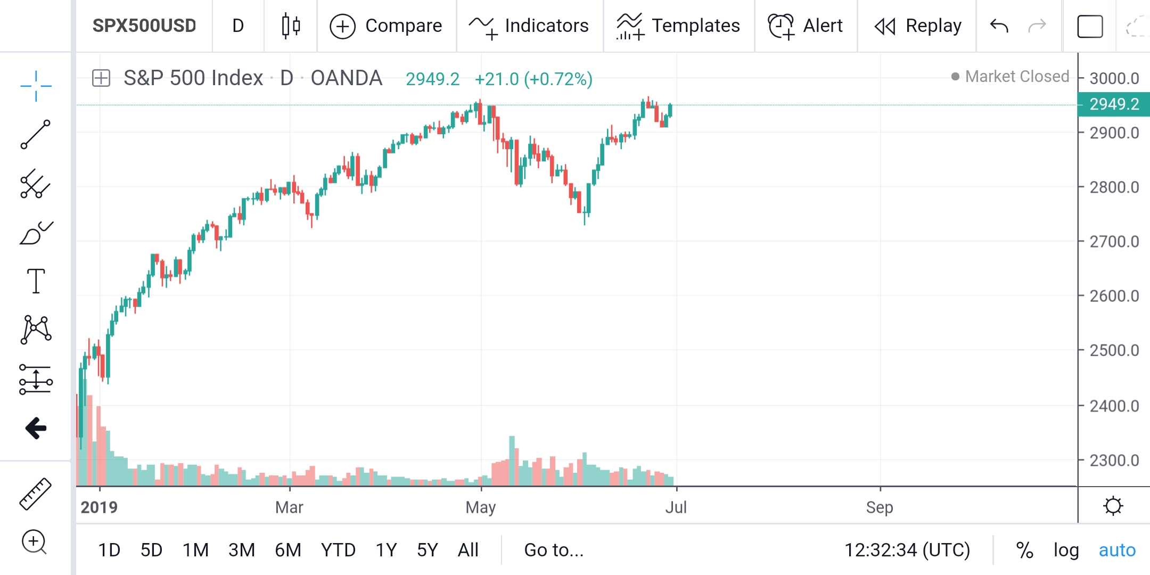Expand the S&P 500 legend box
1150x575 pixels.
pyautogui.click(x=101, y=78)
